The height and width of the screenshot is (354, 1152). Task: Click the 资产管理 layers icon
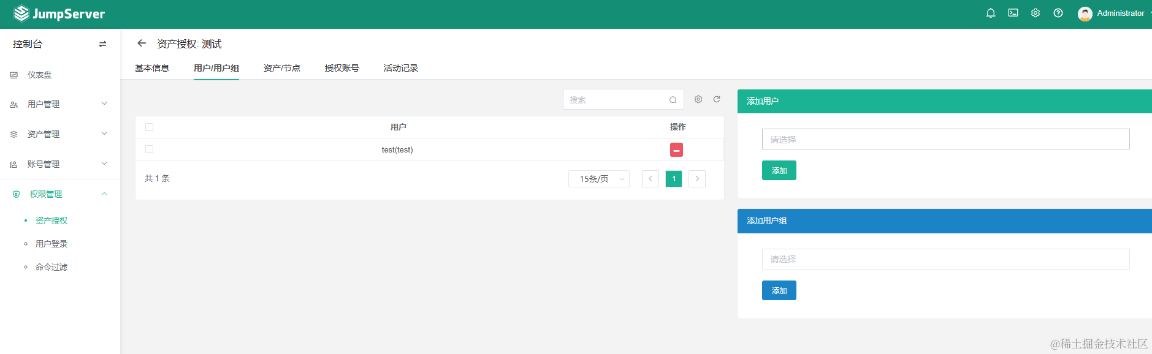[x=13, y=134]
